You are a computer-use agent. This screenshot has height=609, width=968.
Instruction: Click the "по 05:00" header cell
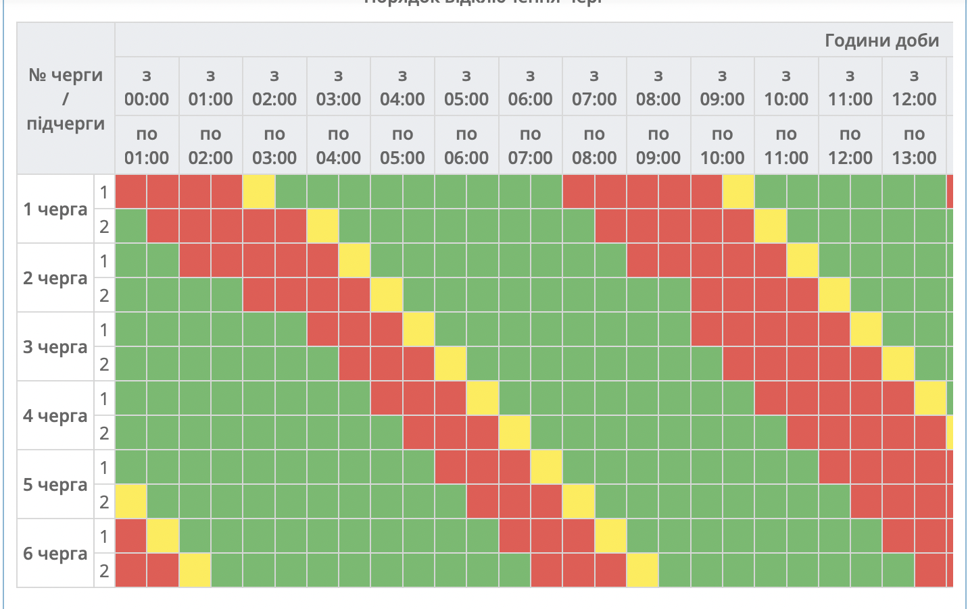pyautogui.click(x=402, y=146)
